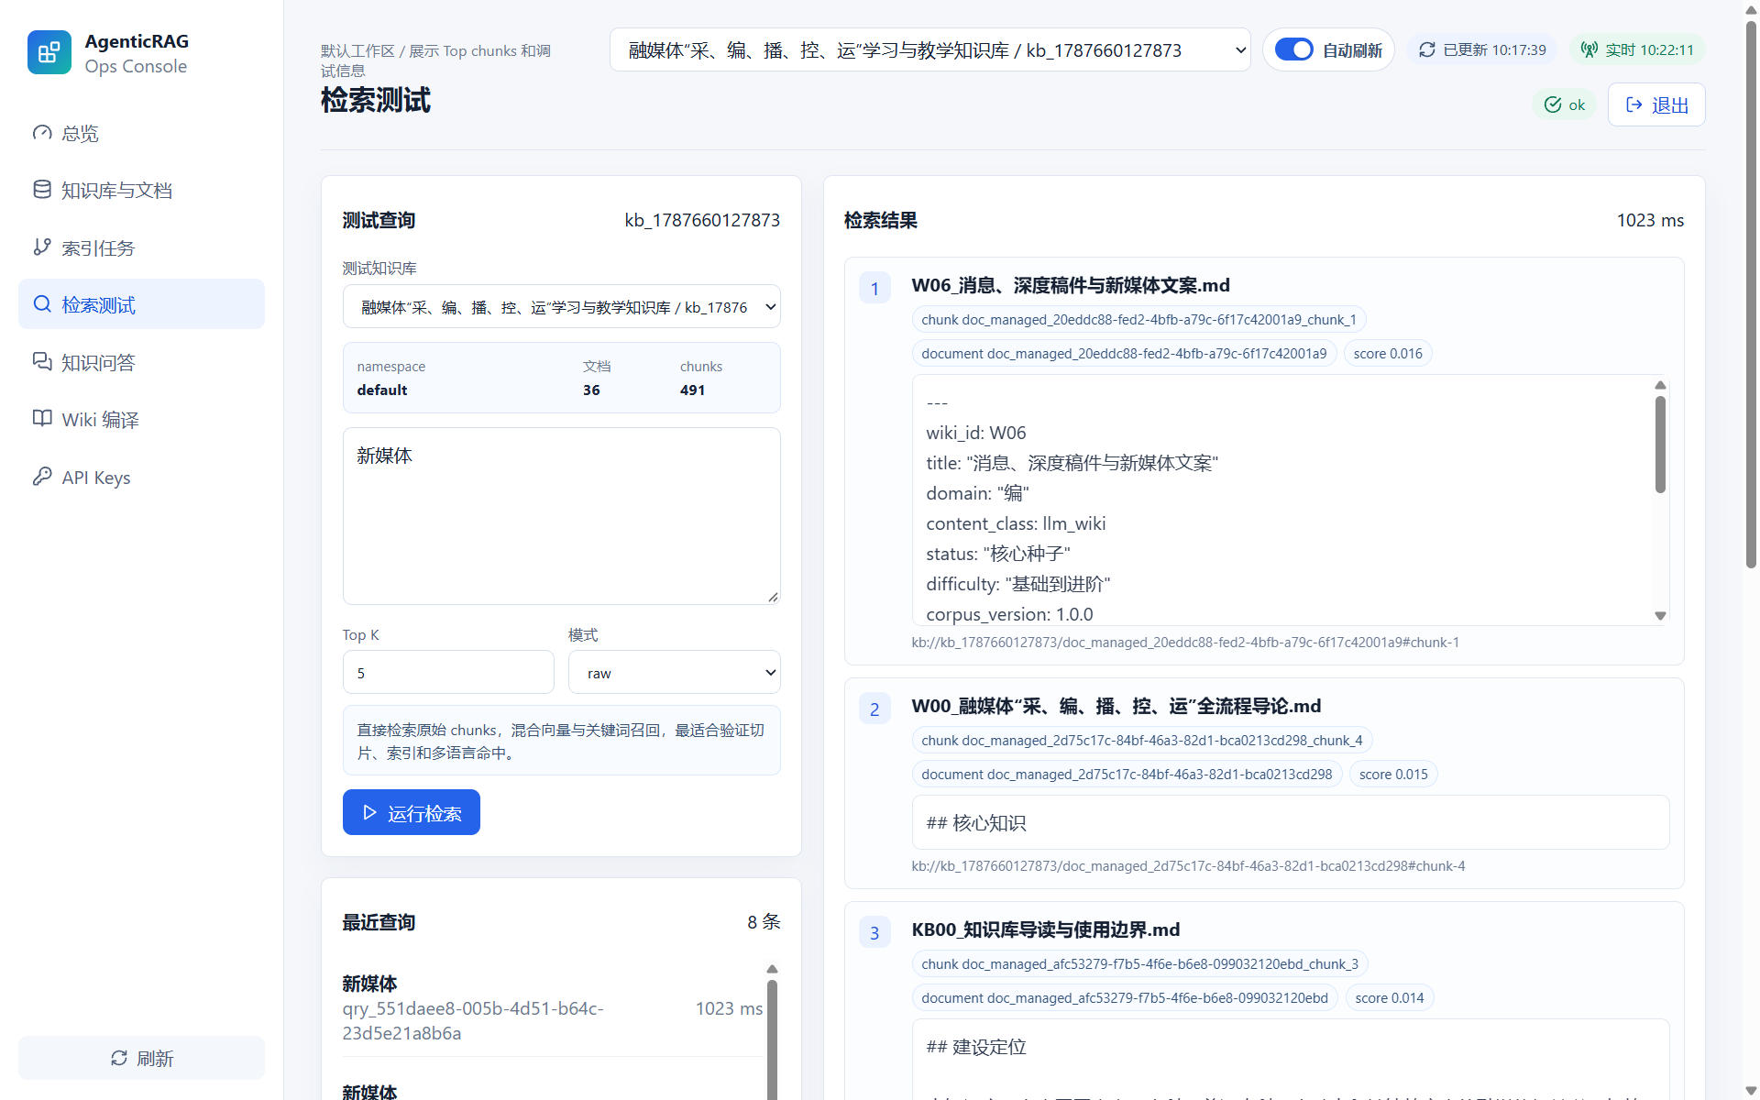Screen dimensions: 1760x1100
Task: Click the page vertical scrollbar
Action: [x=1751, y=293]
